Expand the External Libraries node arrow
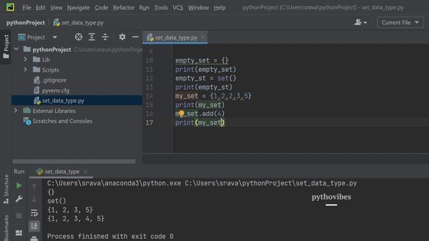This screenshot has width=429, height=241. pyautogui.click(x=16, y=110)
